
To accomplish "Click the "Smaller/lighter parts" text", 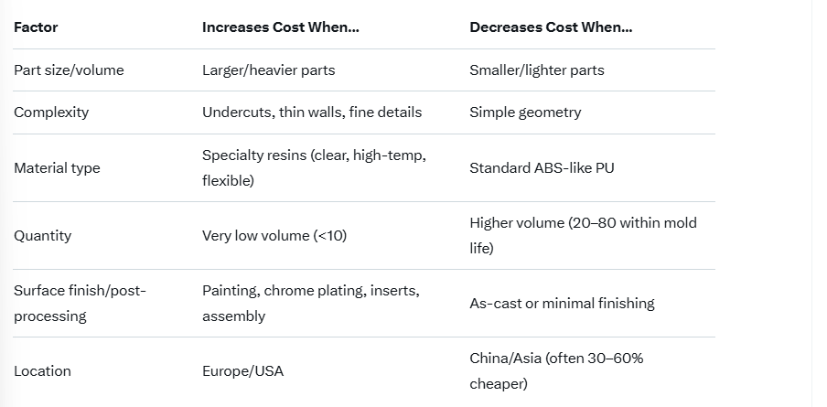I will (536, 70).
